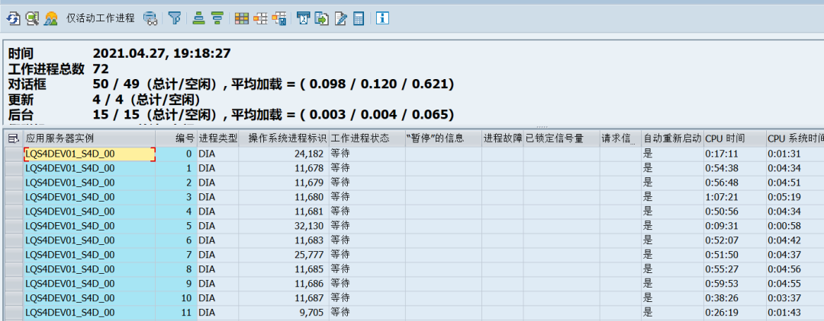This screenshot has width=824, height=321.
Task: Click the 应用服务器实例 column header
Action: coord(89,138)
